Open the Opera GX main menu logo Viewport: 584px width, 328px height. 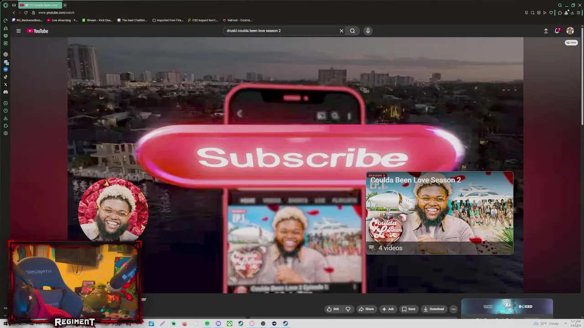pos(5,5)
